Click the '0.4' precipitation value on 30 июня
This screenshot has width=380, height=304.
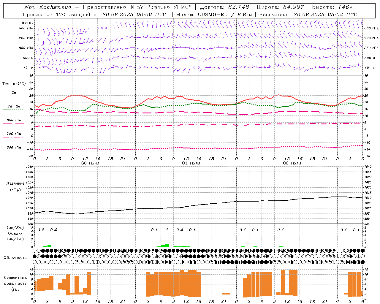[x=53, y=230]
